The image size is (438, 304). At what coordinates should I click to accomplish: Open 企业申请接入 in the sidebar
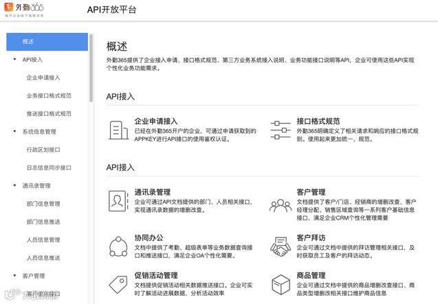point(43,78)
